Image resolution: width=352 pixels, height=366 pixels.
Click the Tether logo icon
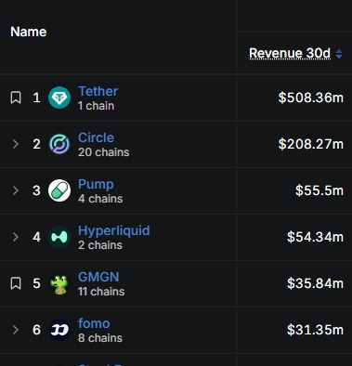coord(59,98)
